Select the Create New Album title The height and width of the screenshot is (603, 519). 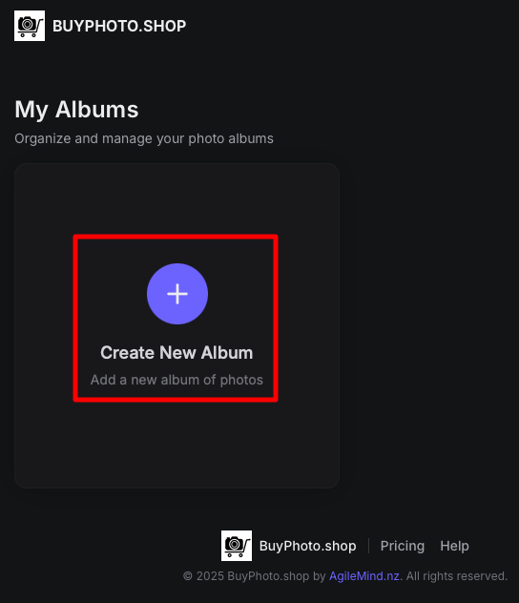coord(176,353)
